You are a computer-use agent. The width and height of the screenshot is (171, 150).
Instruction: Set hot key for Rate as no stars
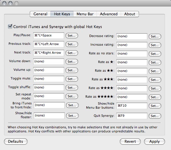[x=155, y=54]
